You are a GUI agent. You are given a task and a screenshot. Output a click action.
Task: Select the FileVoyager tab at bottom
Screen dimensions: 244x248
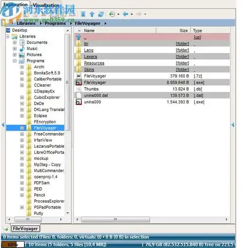(25, 229)
